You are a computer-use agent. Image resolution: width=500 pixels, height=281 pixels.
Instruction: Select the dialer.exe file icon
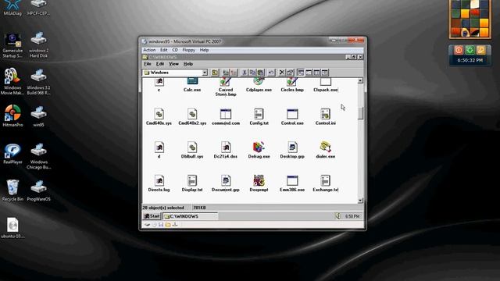325,150
